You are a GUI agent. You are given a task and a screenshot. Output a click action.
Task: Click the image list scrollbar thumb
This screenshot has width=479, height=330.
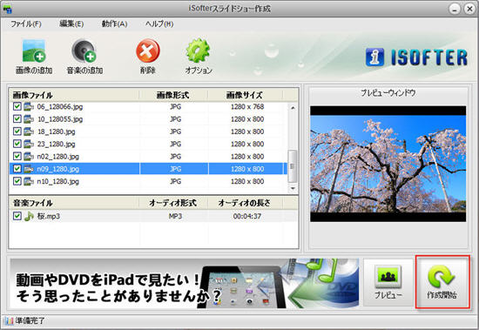point(293,166)
